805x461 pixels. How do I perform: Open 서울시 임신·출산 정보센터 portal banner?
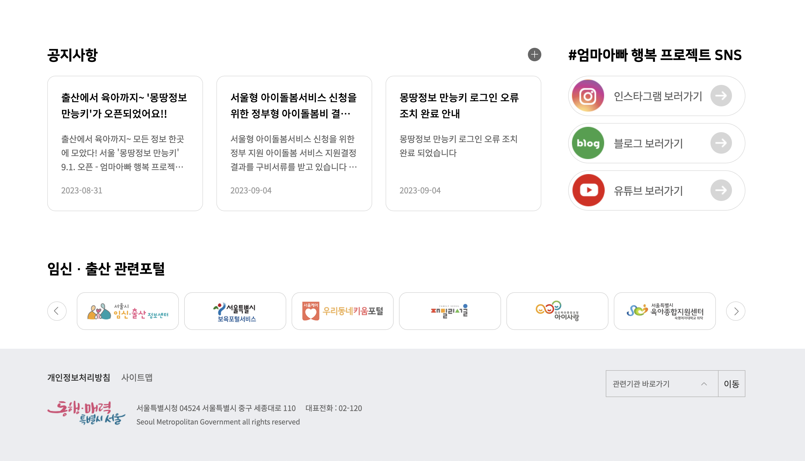point(128,311)
